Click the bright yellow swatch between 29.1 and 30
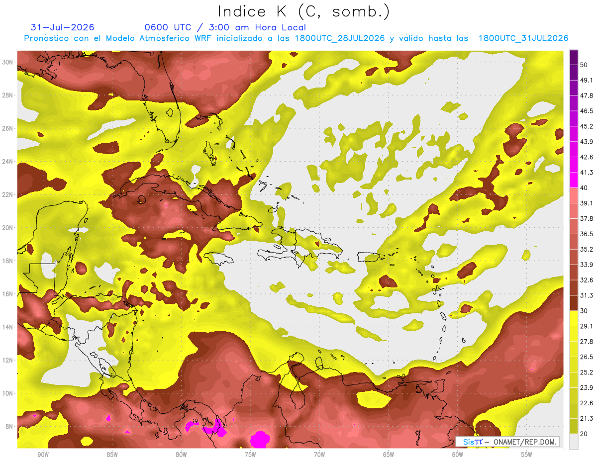 coord(574,318)
